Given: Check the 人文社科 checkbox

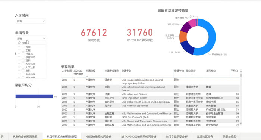Looking at the screenshot, I should pos(23,67).
